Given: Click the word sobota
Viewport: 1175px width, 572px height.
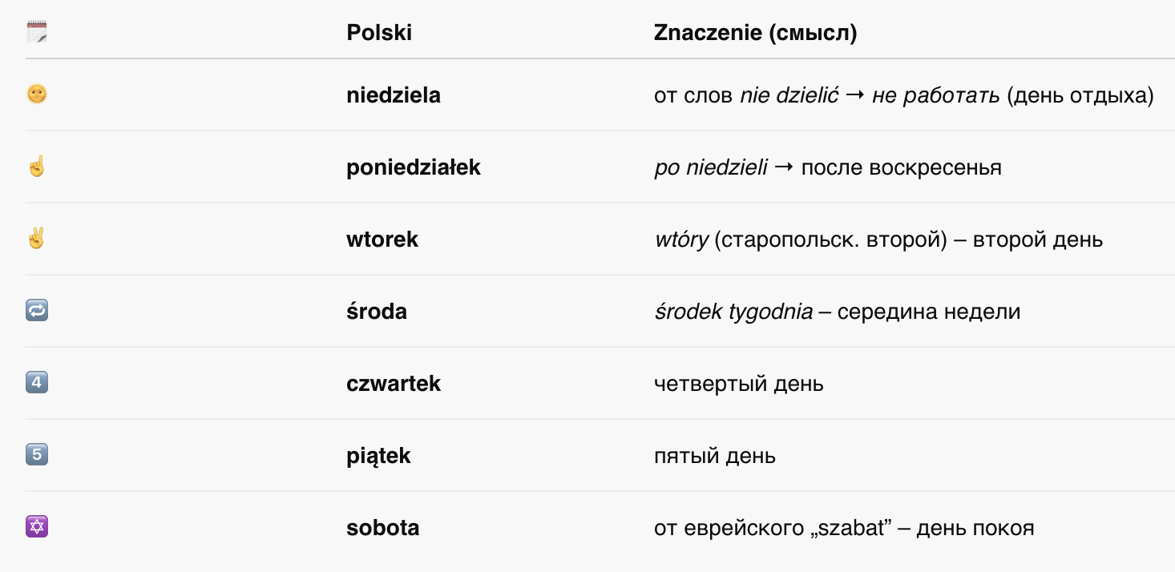Looking at the screenshot, I should (383, 528).
